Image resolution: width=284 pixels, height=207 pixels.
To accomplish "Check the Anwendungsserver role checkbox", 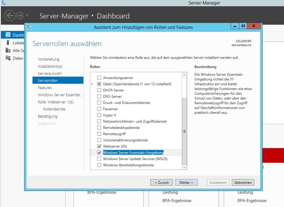I will click(99, 78).
